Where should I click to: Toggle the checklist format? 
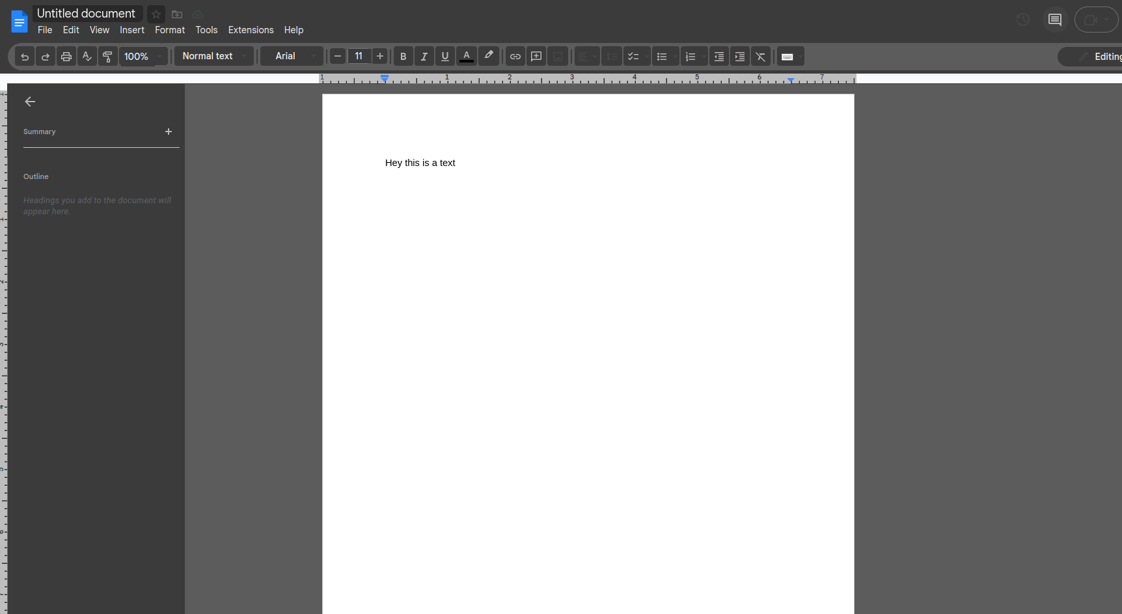tap(633, 56)
